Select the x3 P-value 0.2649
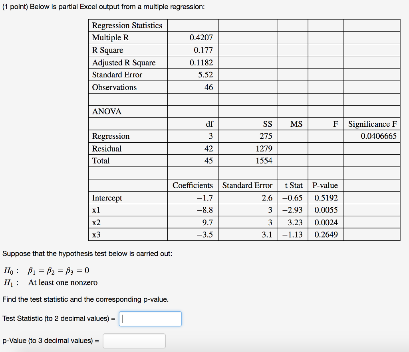The height and width of the screenshot is (352, 409). (324, 235)
